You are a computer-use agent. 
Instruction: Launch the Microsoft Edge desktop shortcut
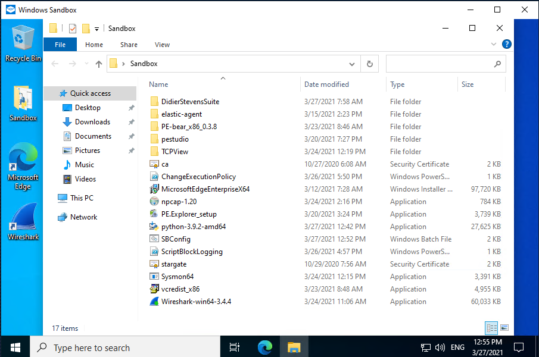click(23, 167)
